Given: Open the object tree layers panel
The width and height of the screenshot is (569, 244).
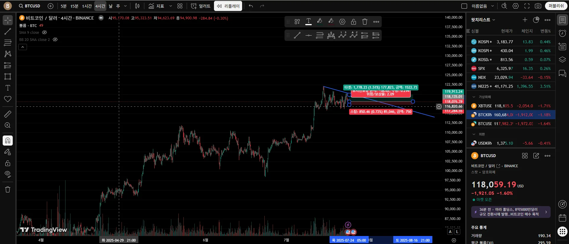Looking at the screenshot, I should click(562, 60).
